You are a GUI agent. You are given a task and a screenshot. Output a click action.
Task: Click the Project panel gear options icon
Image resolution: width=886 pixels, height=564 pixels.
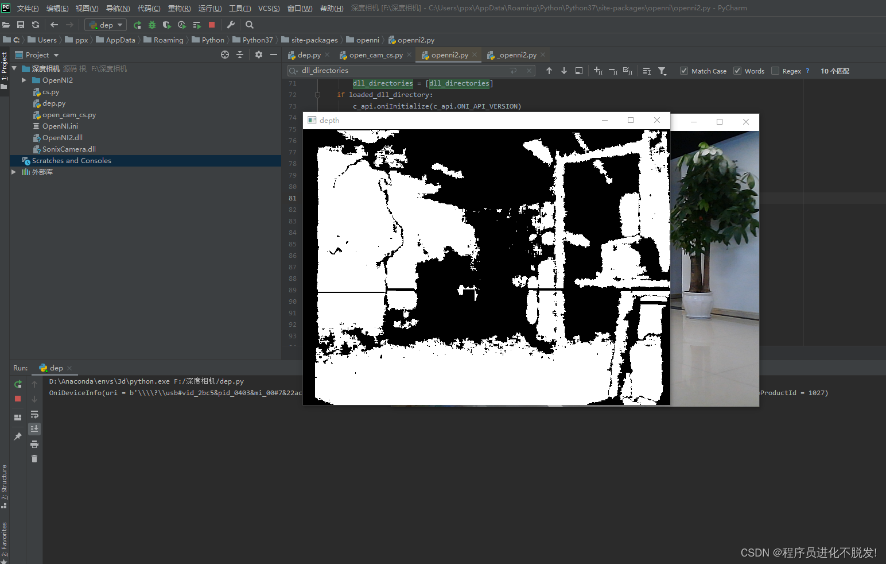[259, 55]
